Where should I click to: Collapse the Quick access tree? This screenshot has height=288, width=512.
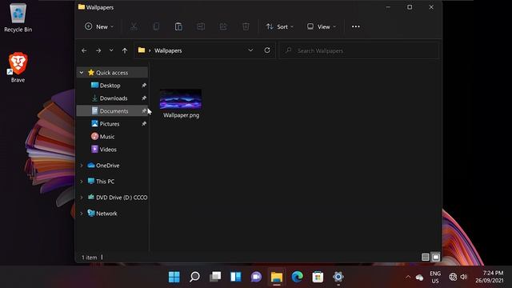click(x=82, y=73)
